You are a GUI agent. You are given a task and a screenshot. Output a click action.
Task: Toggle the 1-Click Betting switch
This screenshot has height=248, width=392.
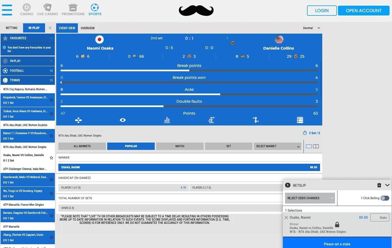point(385,198)
